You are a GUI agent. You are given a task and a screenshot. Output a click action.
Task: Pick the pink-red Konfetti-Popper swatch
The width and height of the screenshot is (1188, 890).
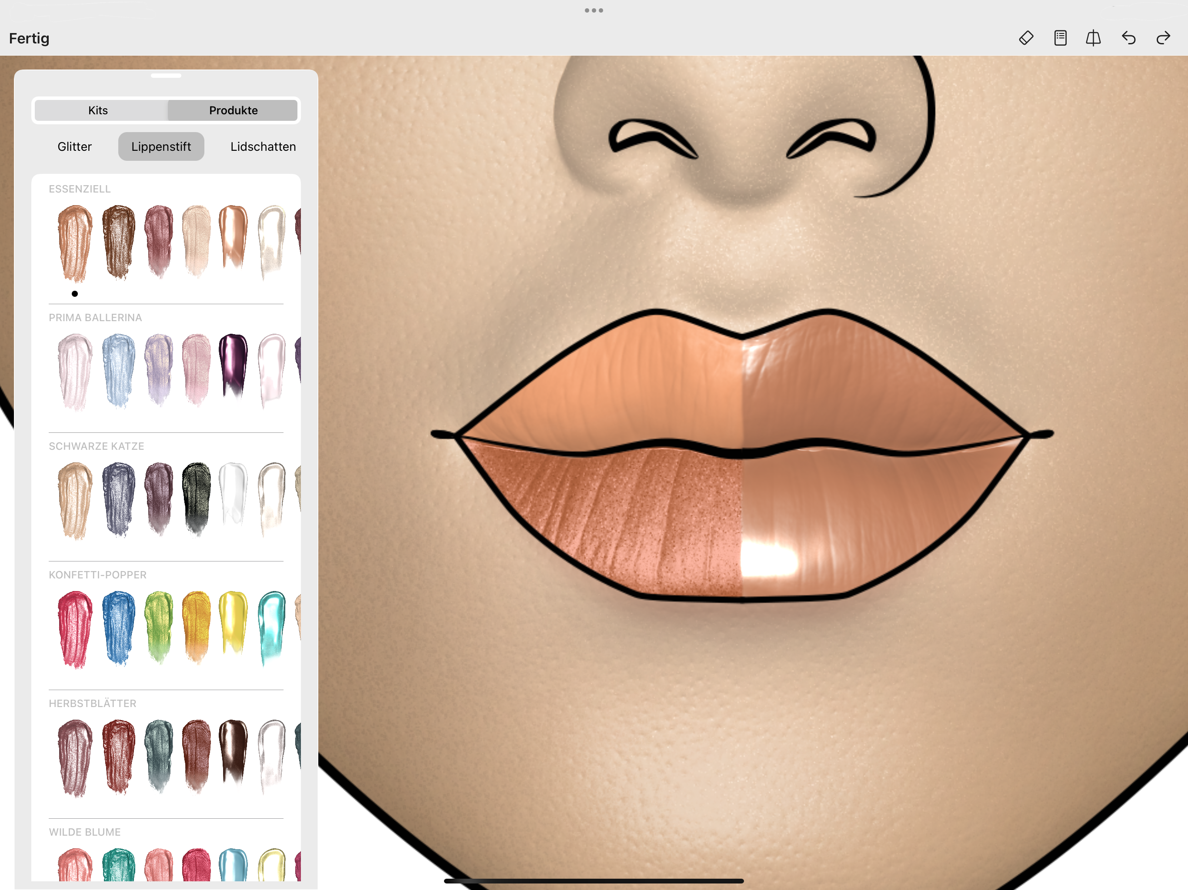tap(75, 628)
